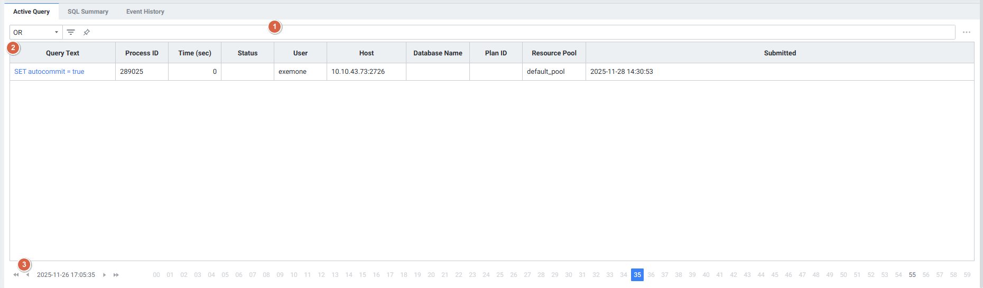Select minute 55 on the timeline

click(912, 275)
